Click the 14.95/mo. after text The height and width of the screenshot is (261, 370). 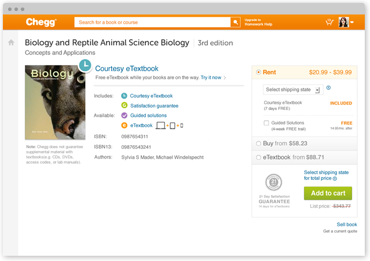click(x=341, y=128)
